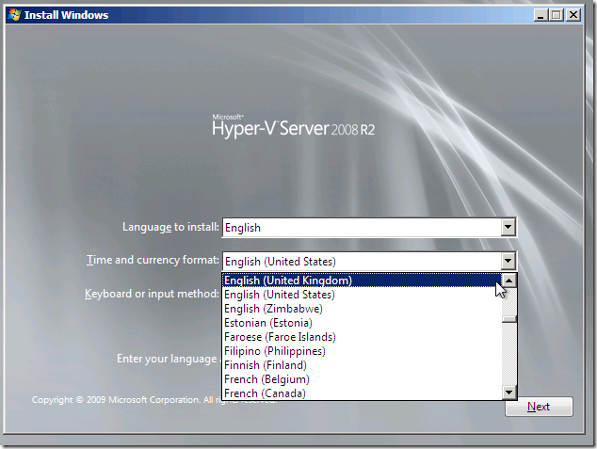Click the dropdown list scrollbar thumb
The height and width of the screenshot is (449, 597).
(508, 317)
